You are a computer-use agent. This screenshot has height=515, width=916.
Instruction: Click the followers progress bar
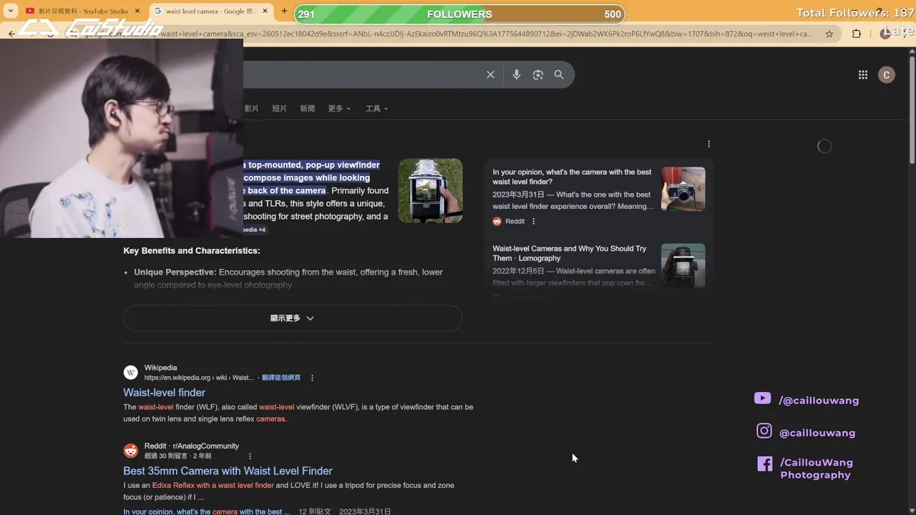coord(459,14)
